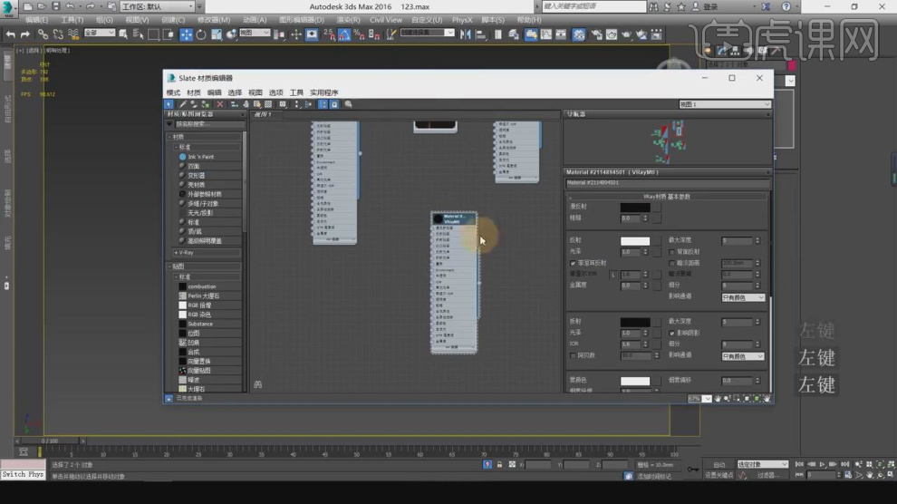Expand the V-Ray materials group
897x504 pixels.
176,252
